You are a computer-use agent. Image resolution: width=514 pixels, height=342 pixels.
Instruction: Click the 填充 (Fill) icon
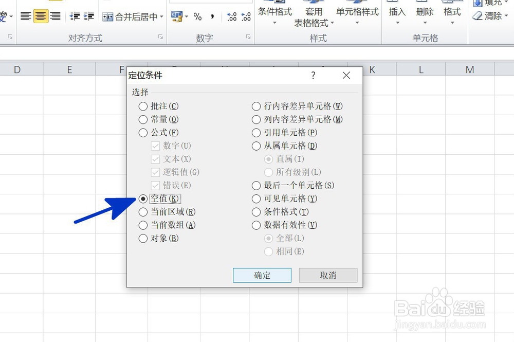pos(478,3)
